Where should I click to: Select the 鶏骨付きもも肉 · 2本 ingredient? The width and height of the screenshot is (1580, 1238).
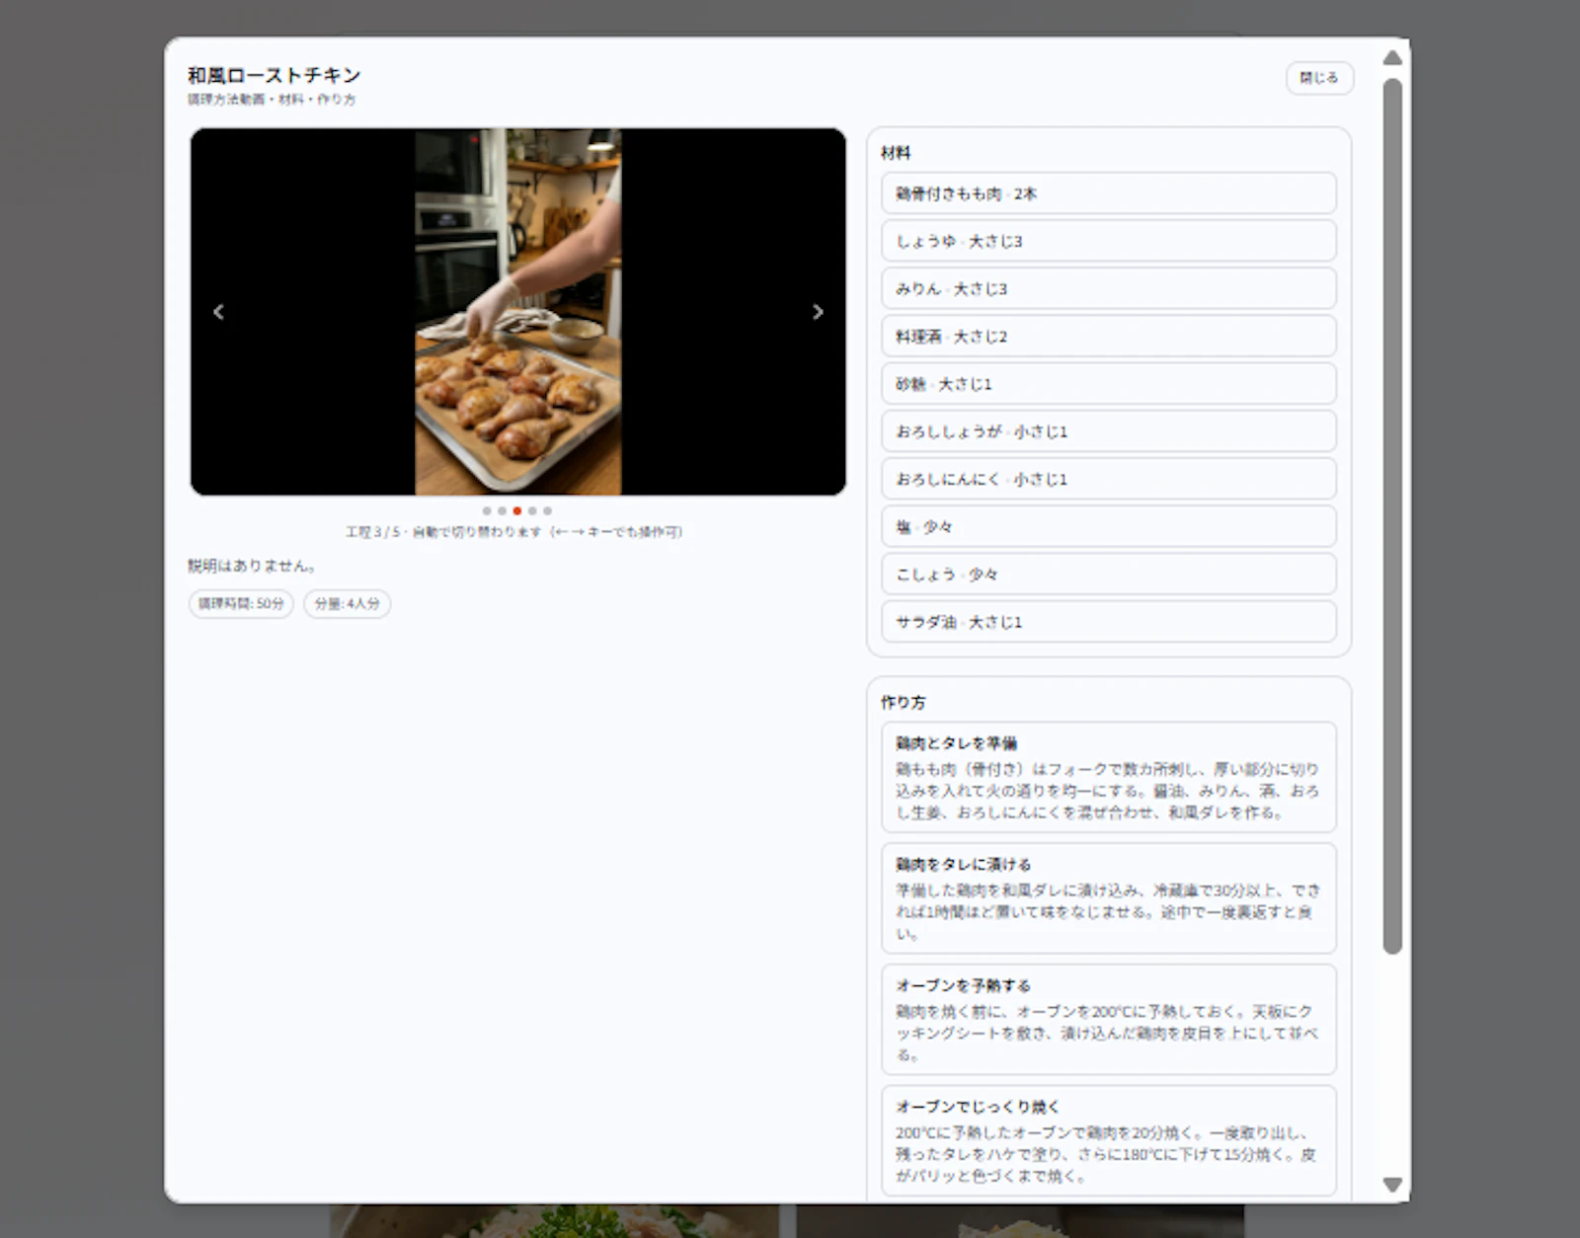tap(1109, 193)
